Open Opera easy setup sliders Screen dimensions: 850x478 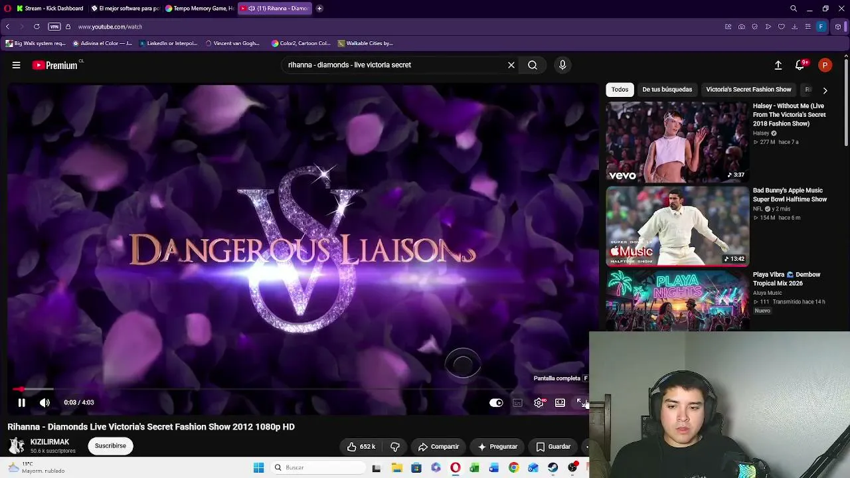click(x=808, y=27)
